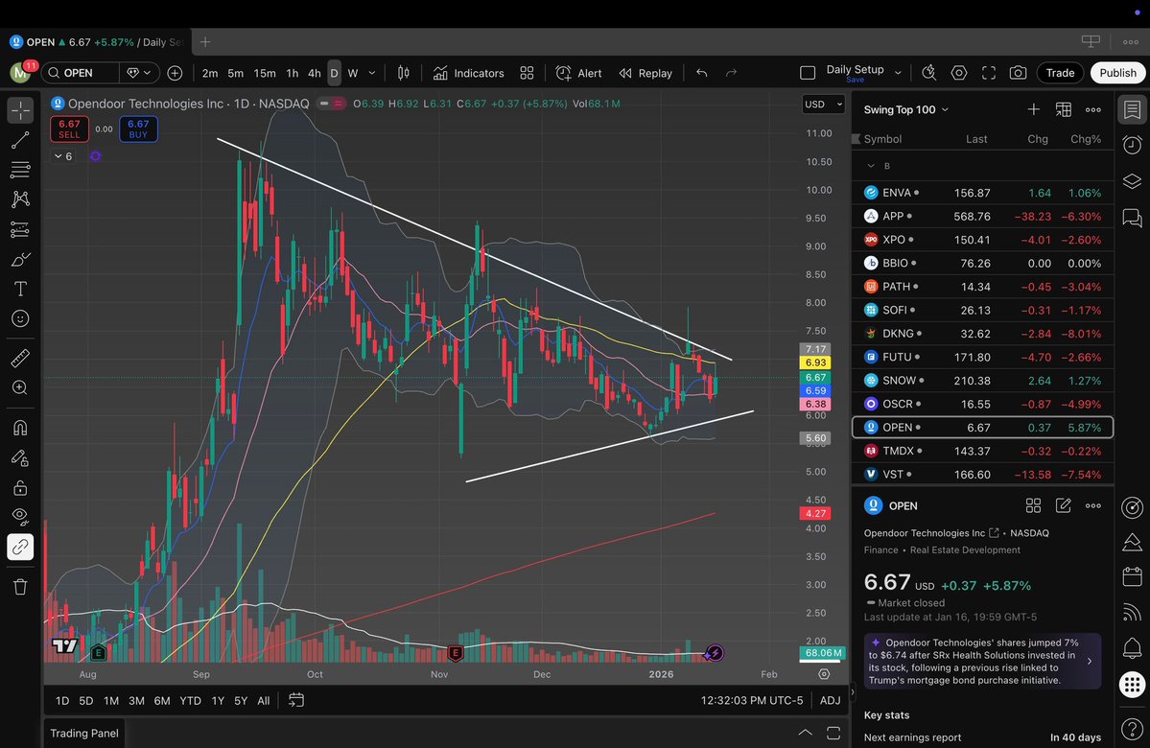
Task: Click the red 6.67 SELL price box
Action: [69, 129]
